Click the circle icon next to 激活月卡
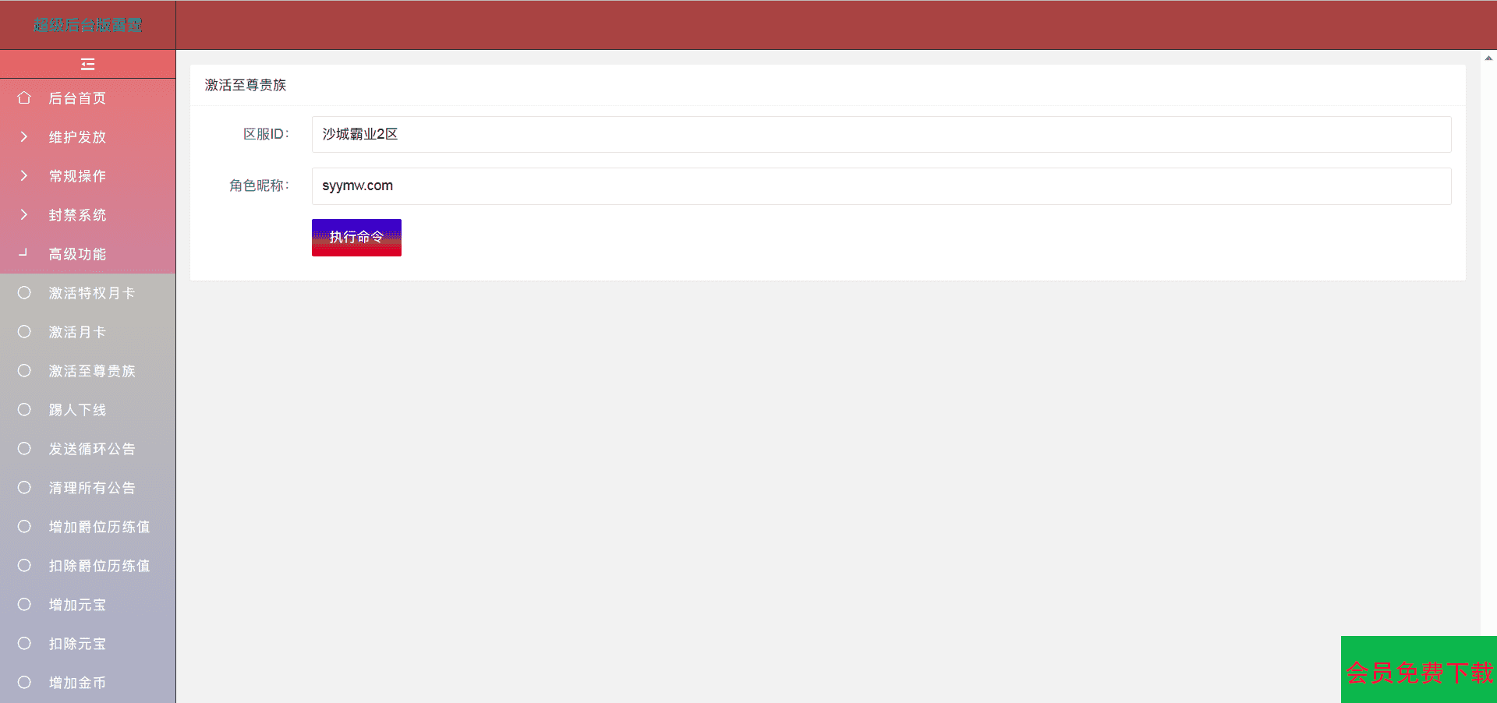1497x703 pixels. coord(24,331)
